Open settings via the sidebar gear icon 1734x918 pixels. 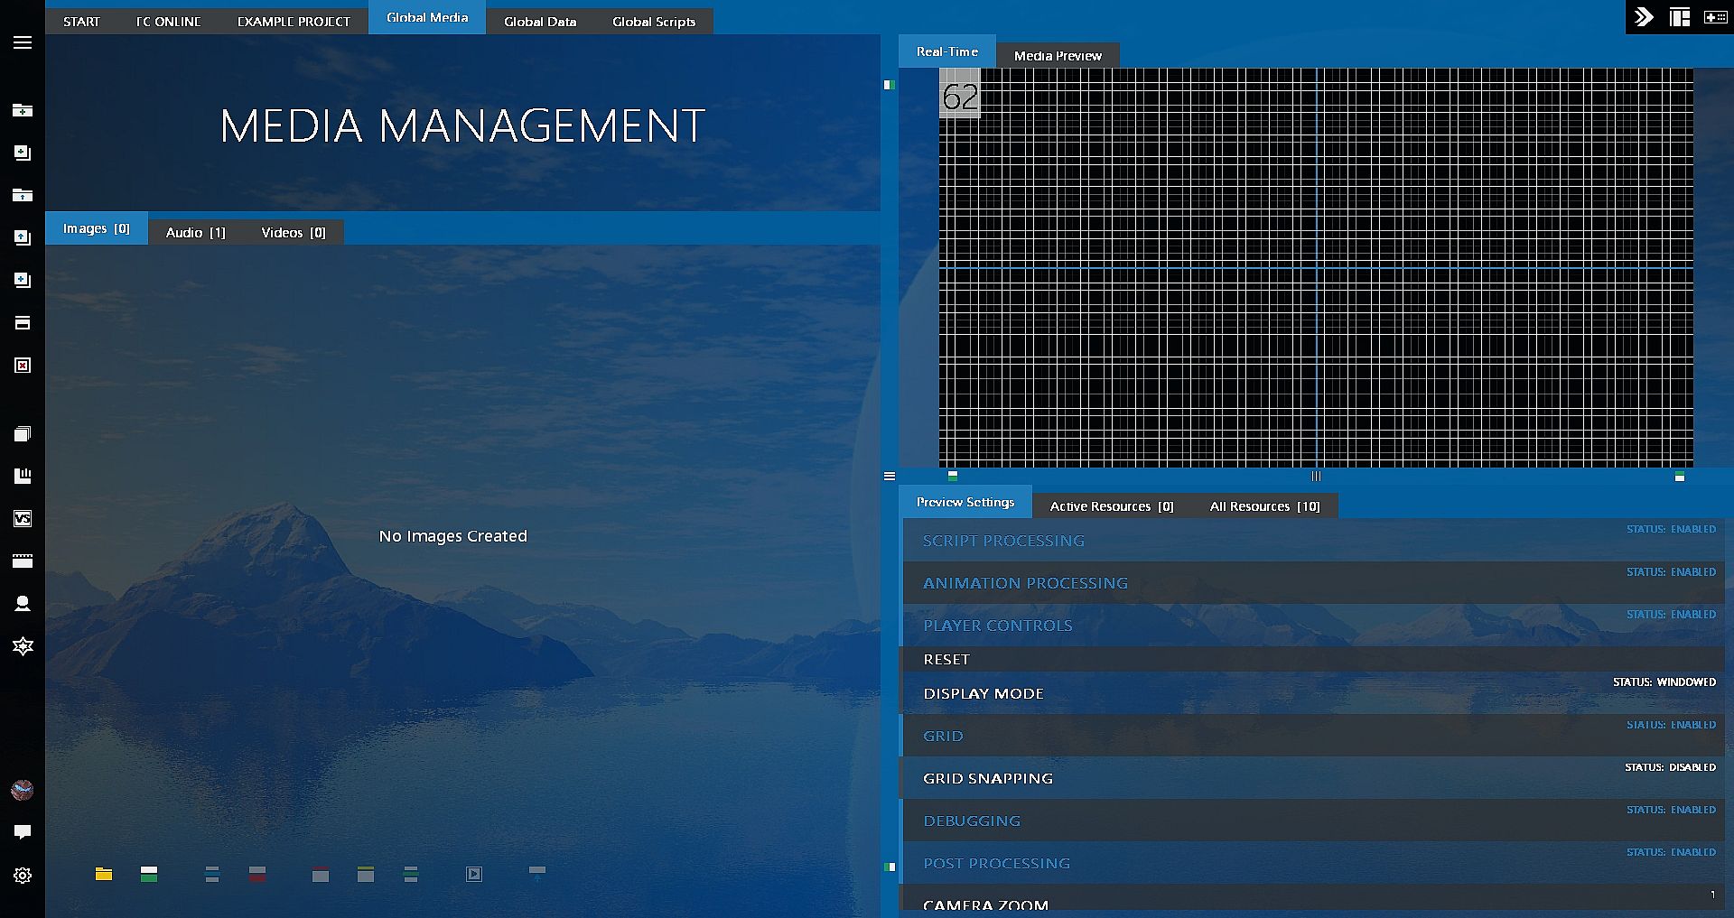pos(23,875)
